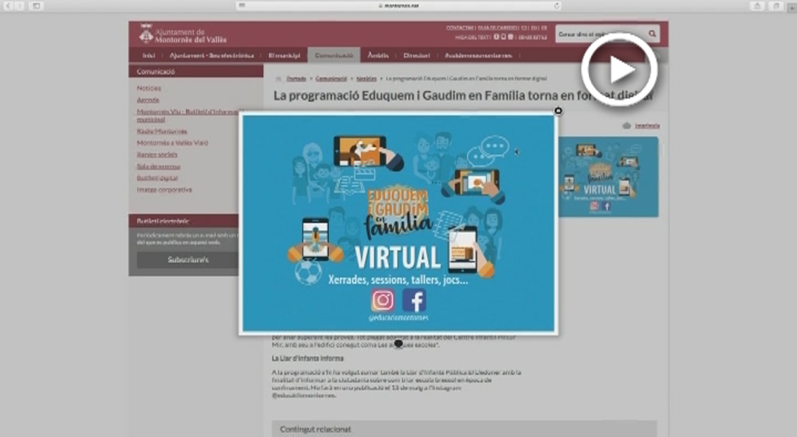Open Safari sidebar toggle button
This screenshot has width=797, height=437.
(x=35, y=6)
